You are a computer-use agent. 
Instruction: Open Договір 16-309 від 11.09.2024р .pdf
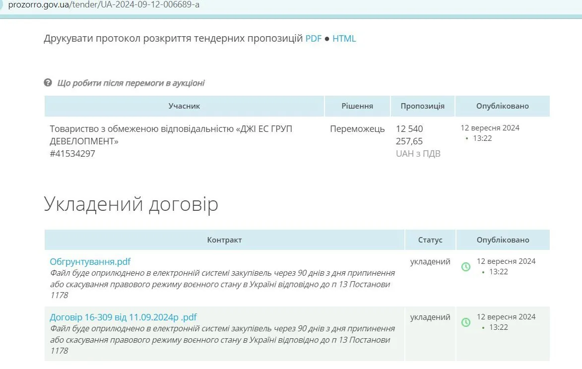click(123, 317)
